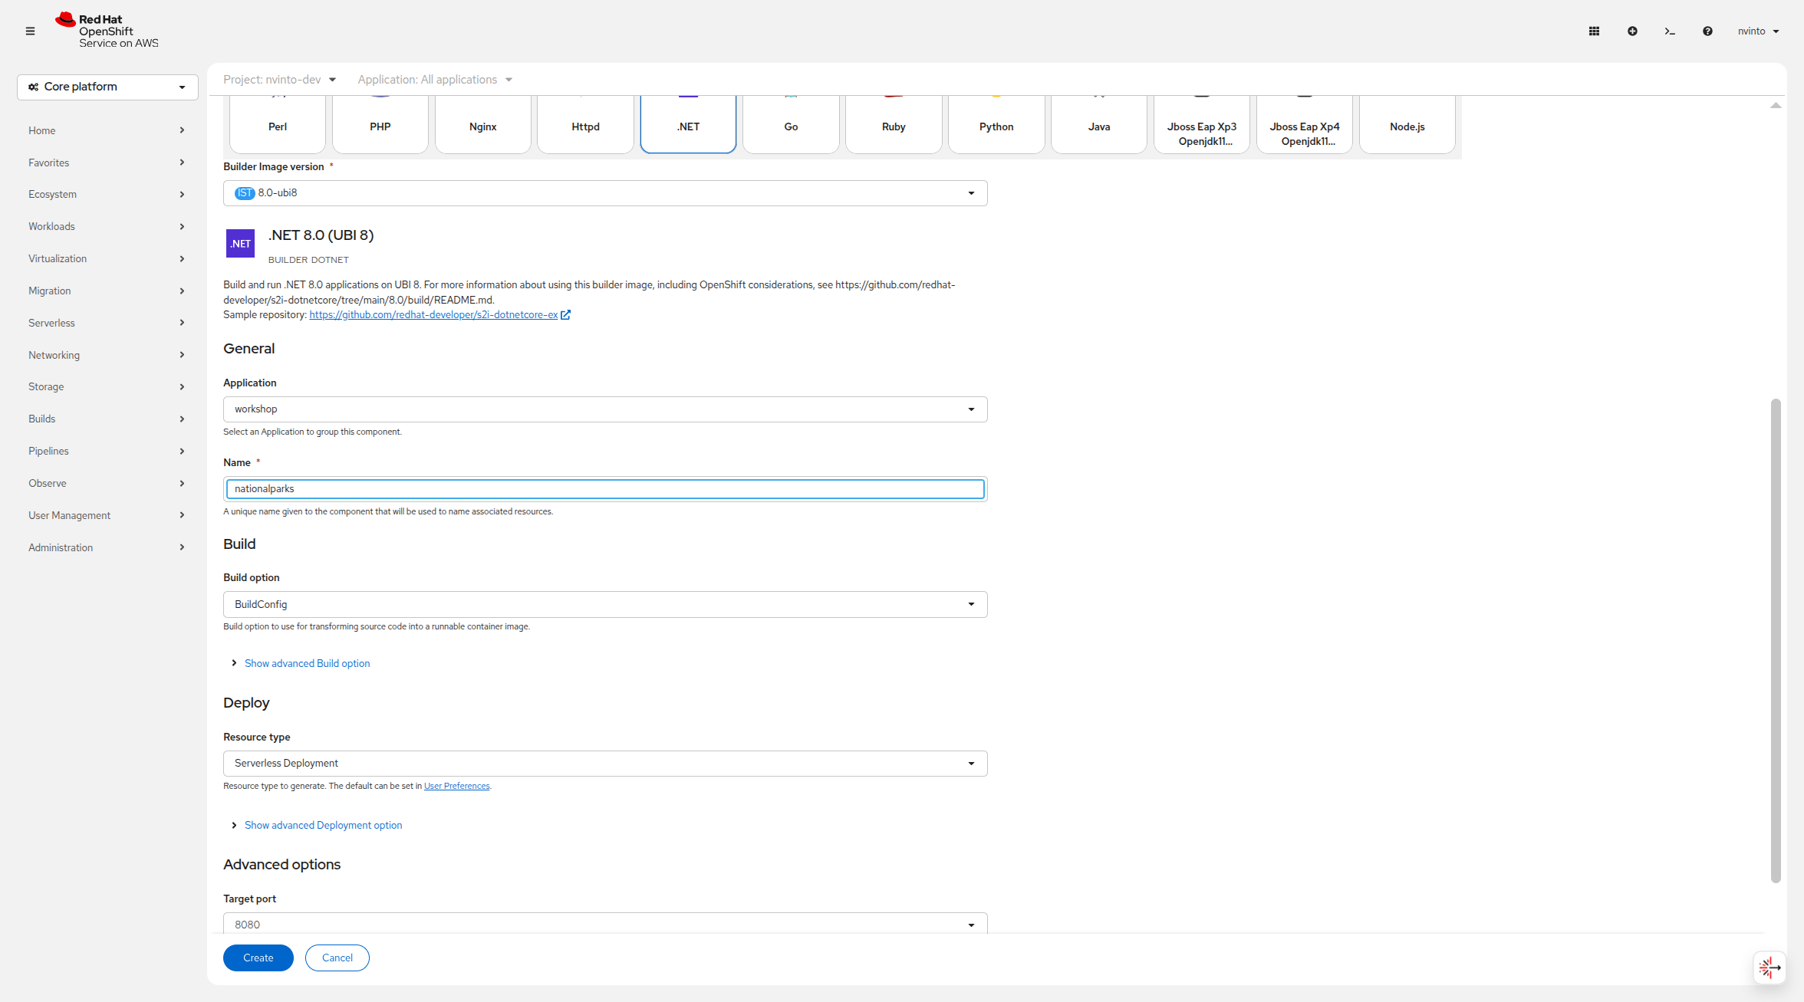Viewport: 1804px width, 1002px height.
Task: Click the Create button
Action: pos(258,958)
